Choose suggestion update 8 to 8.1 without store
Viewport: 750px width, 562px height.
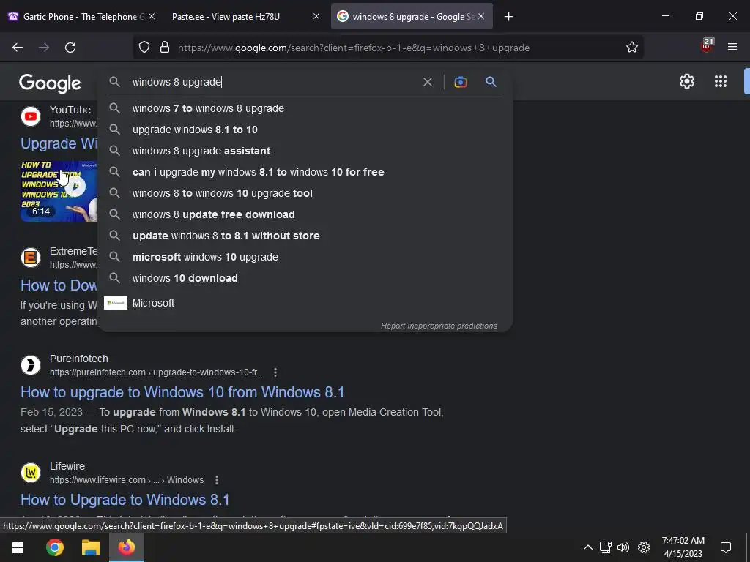[305, 236]
